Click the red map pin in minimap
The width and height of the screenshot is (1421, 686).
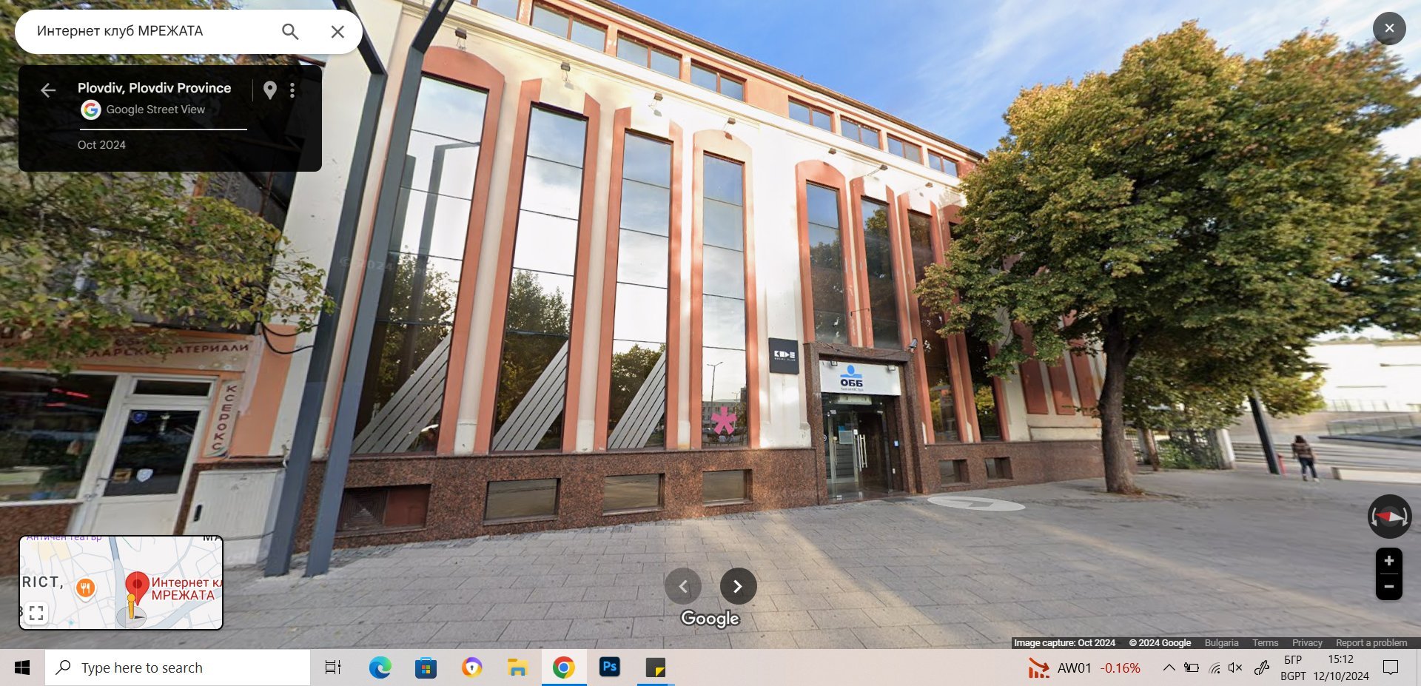pyautogui.click(x=137, y=585)
